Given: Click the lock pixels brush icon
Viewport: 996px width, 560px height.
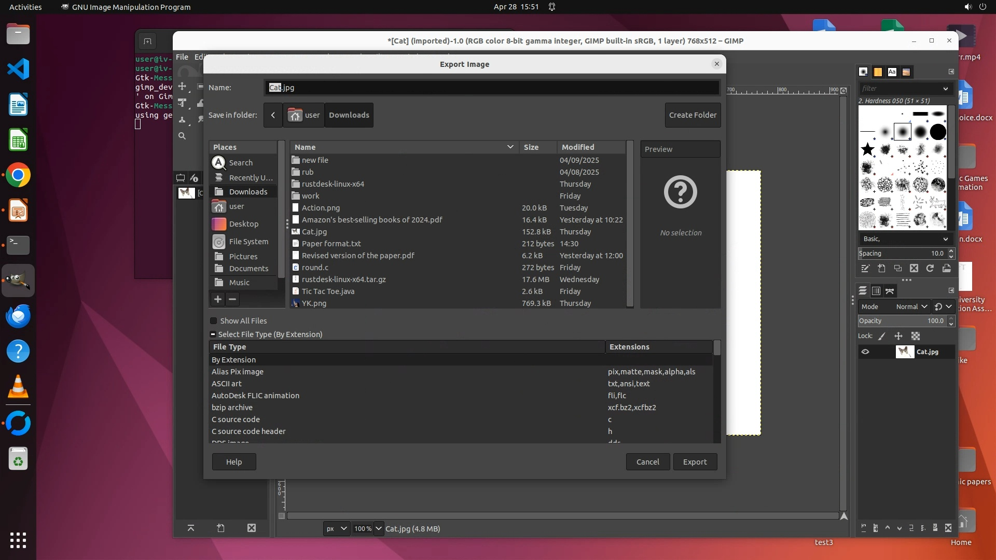Looking at the screenshot, I should [x=882, y=336].
